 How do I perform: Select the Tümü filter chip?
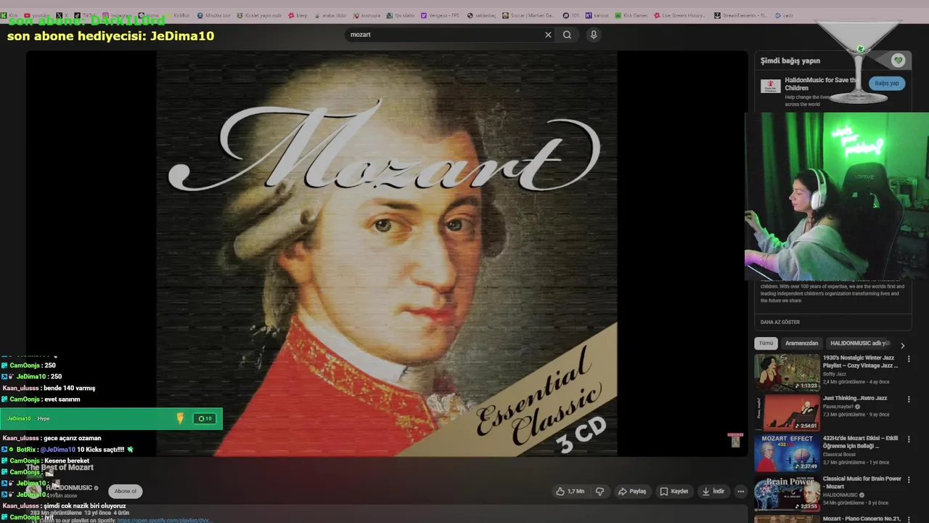766,344
